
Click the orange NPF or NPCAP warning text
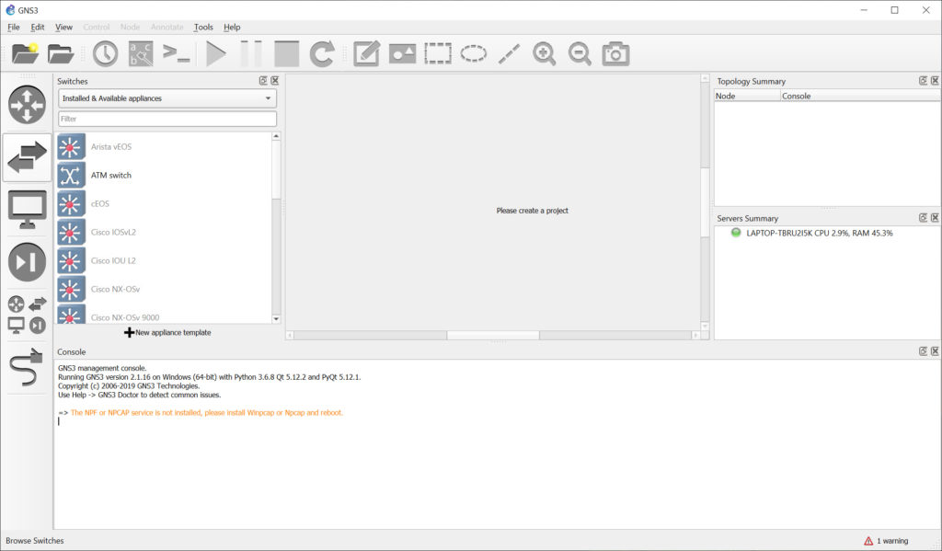[x=207, y=413]
